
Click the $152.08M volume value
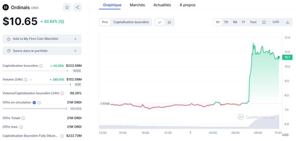pos(74,79)
